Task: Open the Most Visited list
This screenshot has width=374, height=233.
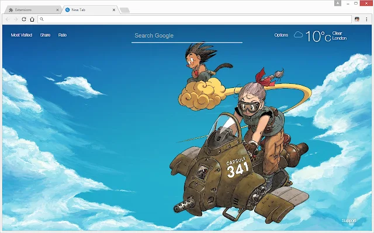Action: [22, 35]
